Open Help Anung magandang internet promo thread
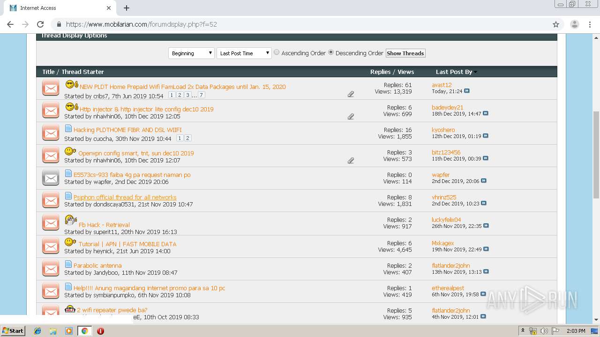 click(150, 288)
